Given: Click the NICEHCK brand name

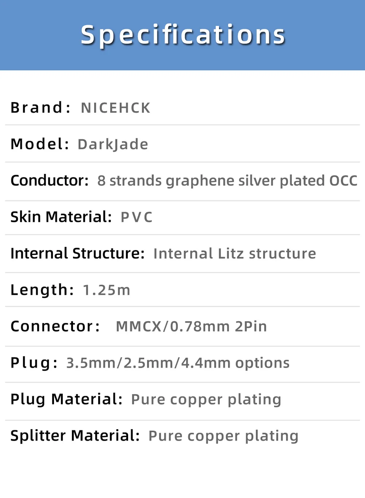Looking at the screenshot, I should 116,108.
